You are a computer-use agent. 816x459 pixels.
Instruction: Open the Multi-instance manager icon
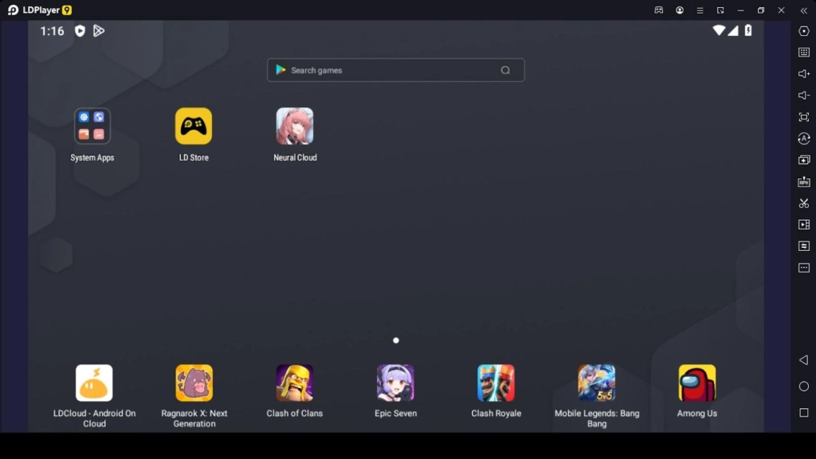804,159
